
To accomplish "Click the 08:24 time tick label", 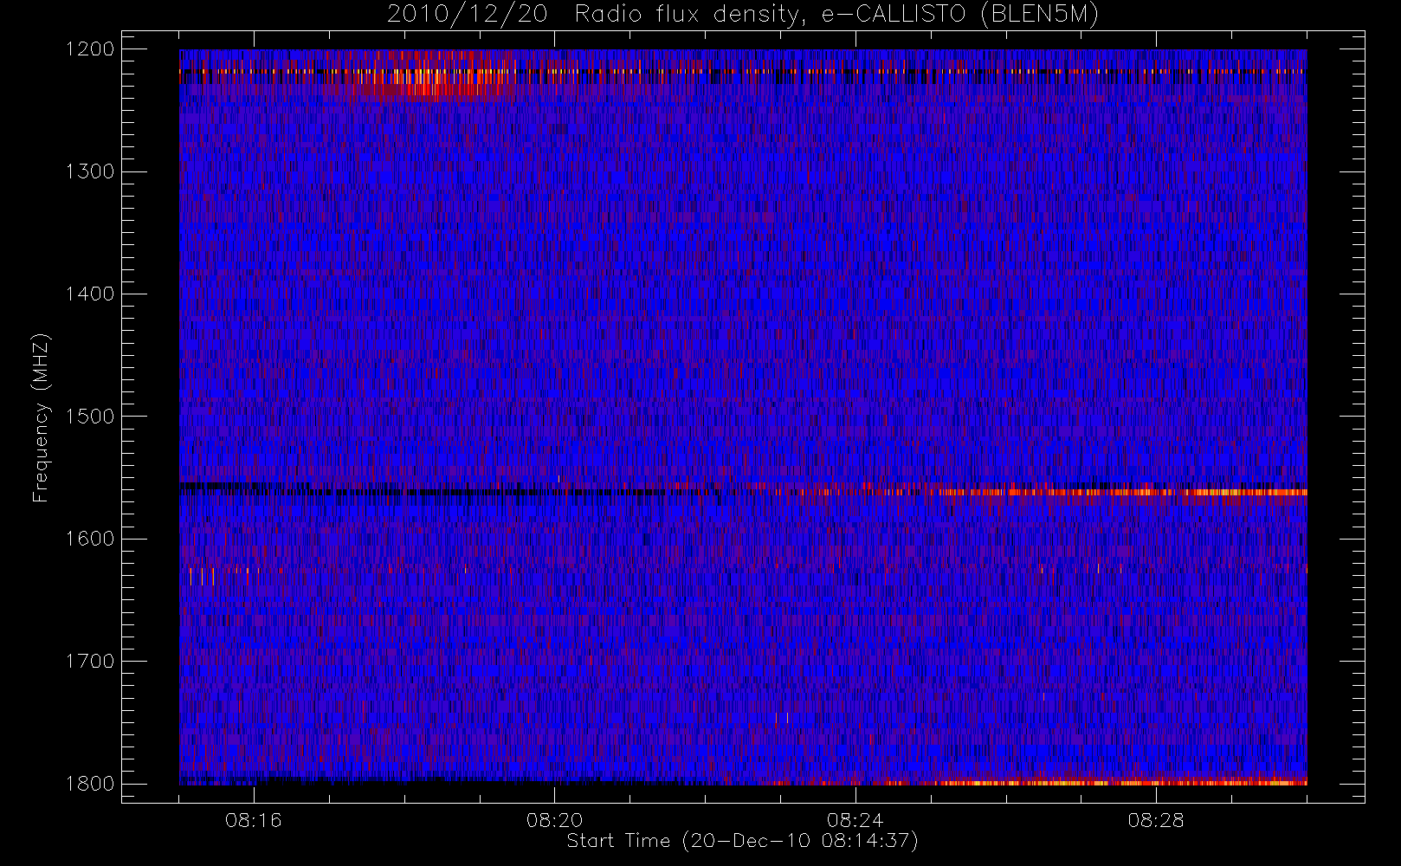I will (x=855, y=820).
